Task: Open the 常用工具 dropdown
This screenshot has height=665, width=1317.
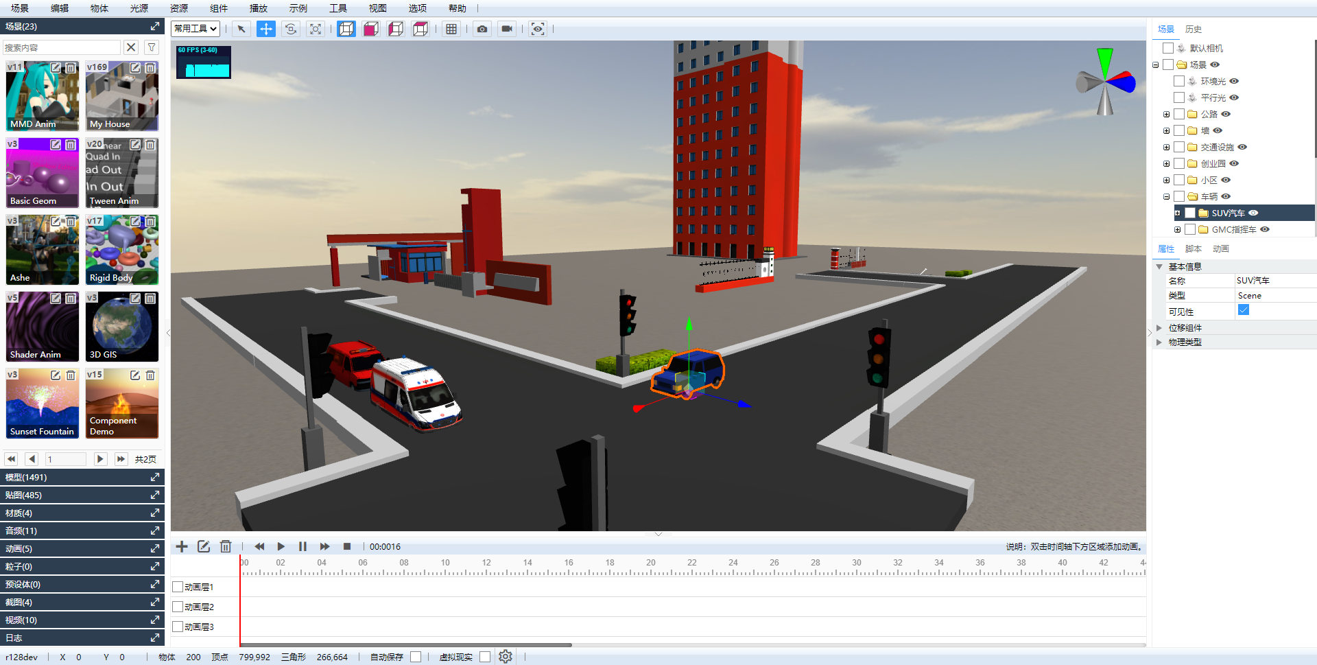Action: [195, 29]
